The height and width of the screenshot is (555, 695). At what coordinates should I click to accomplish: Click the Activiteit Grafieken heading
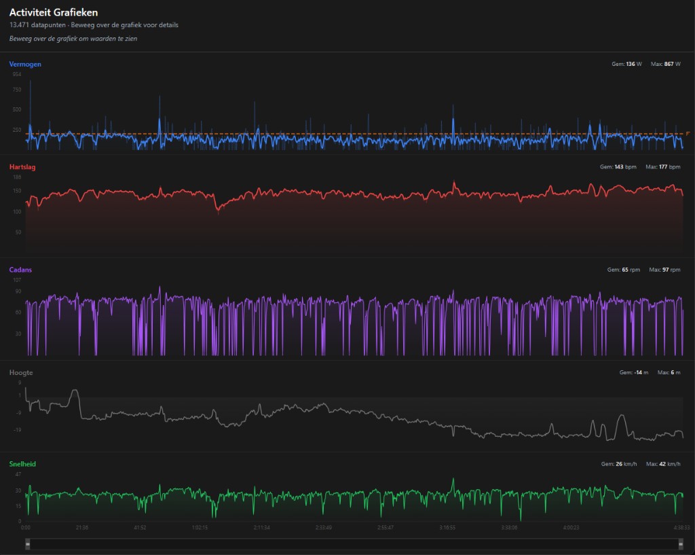[x=54, y=12]
